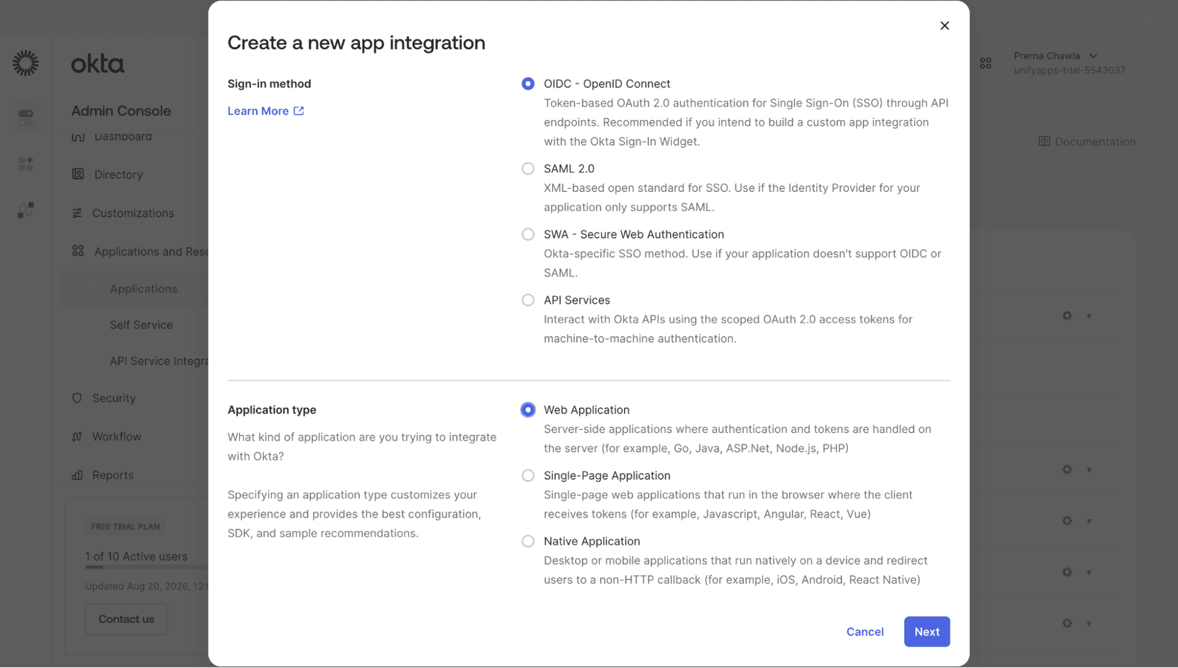The width and height of the screenshot is (1178, 668).
Task: Click the Directory sidebar icon
Action: tap(78, 174)
